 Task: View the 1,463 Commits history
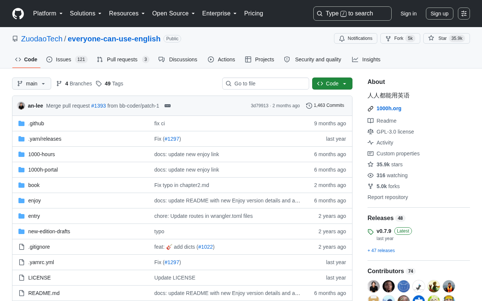click(x=325, y=106)
